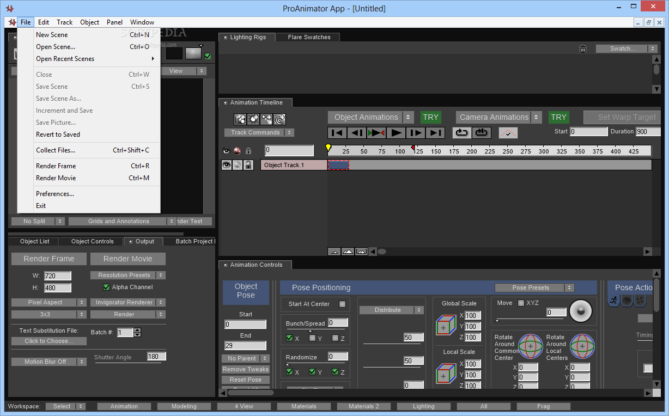Click the trash can in Lighting Rigs
Viewport: 669px width, 416px height.
coord(583,49)
